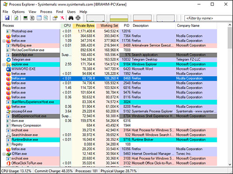
Task: Click the Save toolbar icon
Action: tap(7, 18)
